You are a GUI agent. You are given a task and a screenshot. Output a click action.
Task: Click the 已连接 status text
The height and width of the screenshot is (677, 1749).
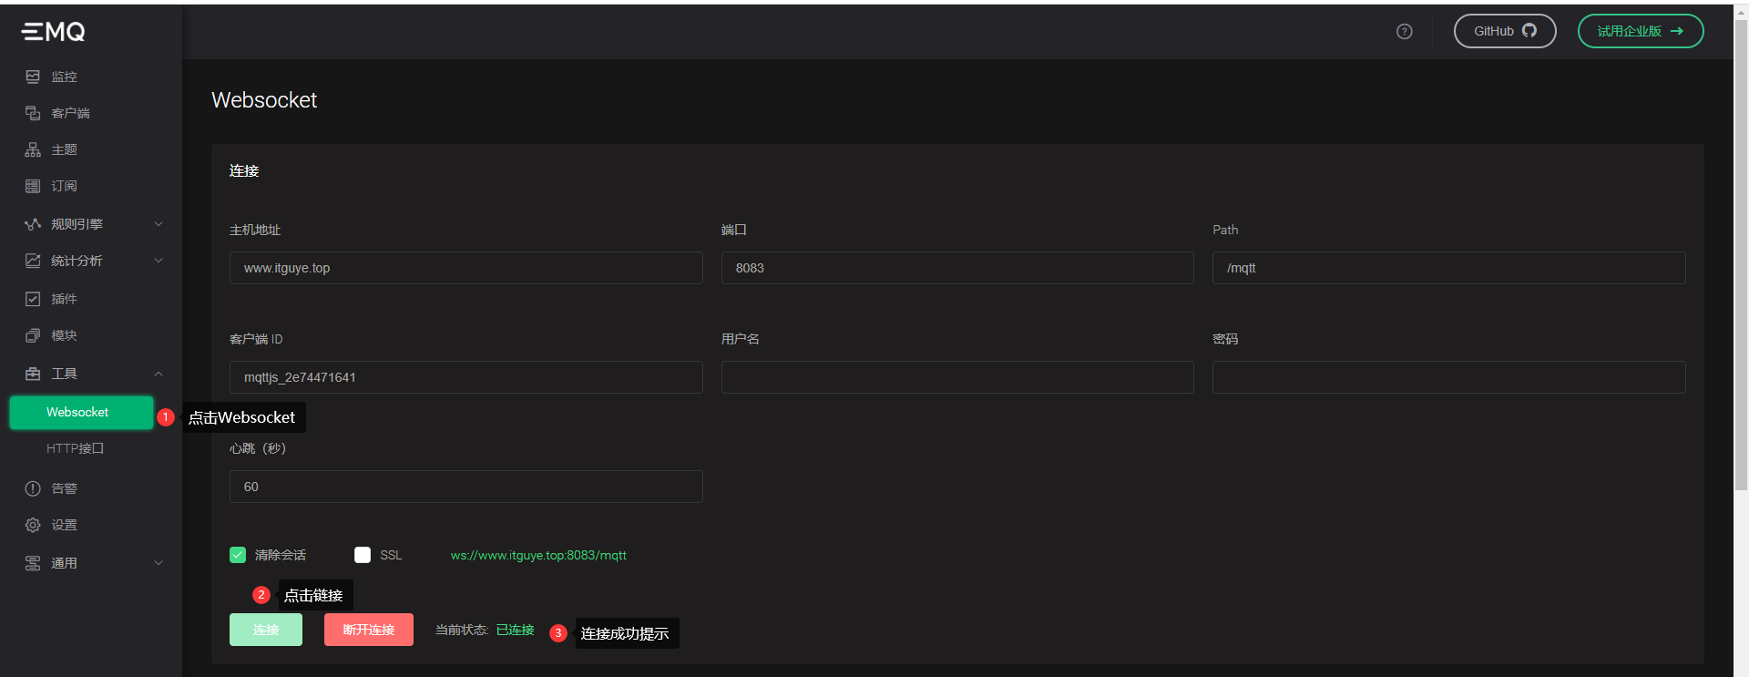515,630
